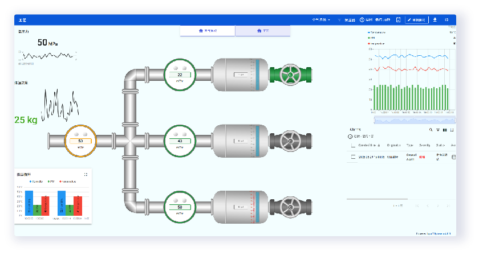Open the dashboard time window clock selector

(x=374, y=20)
